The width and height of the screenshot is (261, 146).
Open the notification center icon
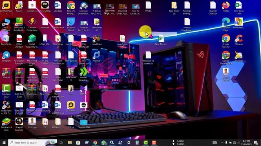coord(256,142)
